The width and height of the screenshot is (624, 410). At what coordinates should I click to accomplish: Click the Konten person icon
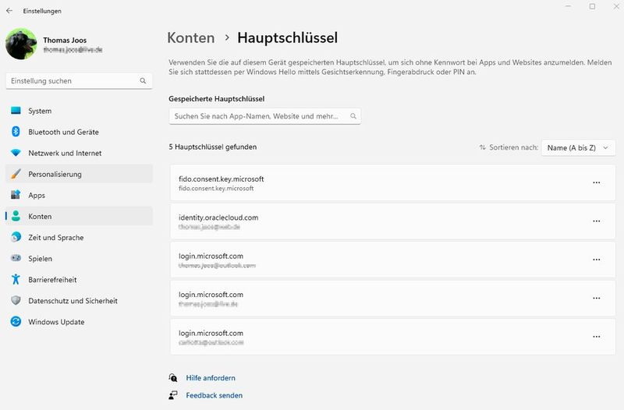tap(16, 216)
